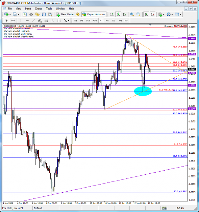This screenshot has height=212, width=199.
Task: Open the Insert menu
Action: tap(28, 9)
